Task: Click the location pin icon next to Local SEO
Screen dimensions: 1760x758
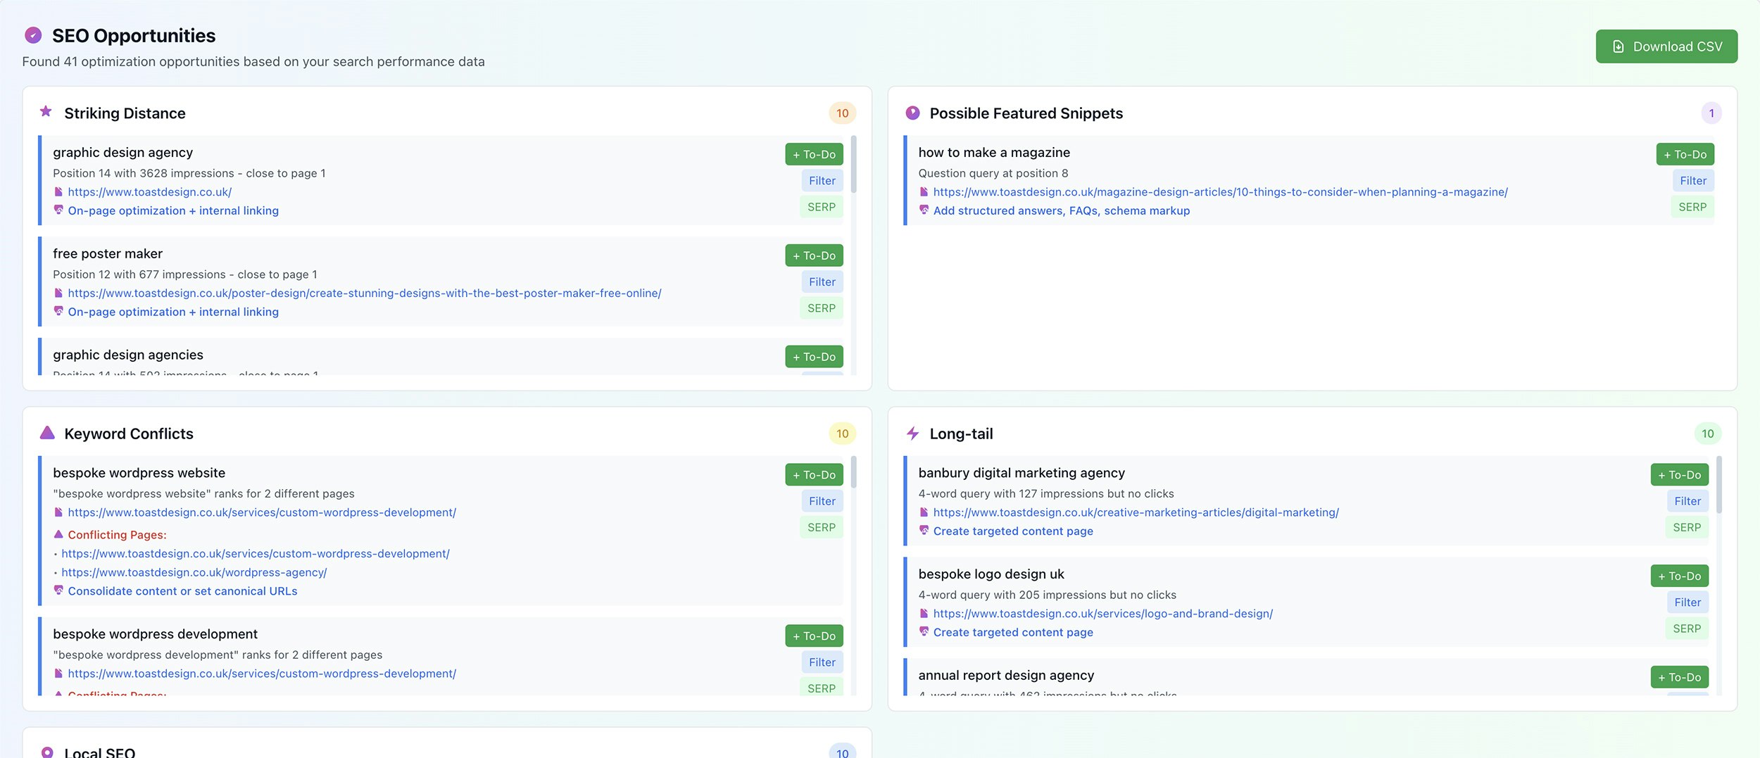Action: point(46,752)
